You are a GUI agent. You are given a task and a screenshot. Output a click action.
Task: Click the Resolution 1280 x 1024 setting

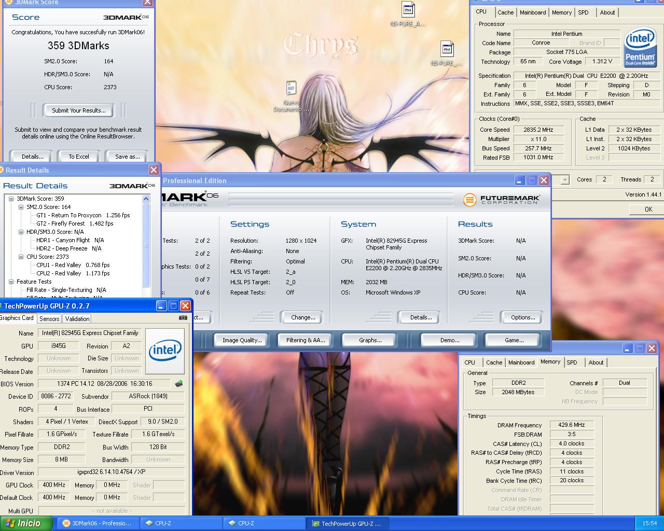[x=301, y=241]
